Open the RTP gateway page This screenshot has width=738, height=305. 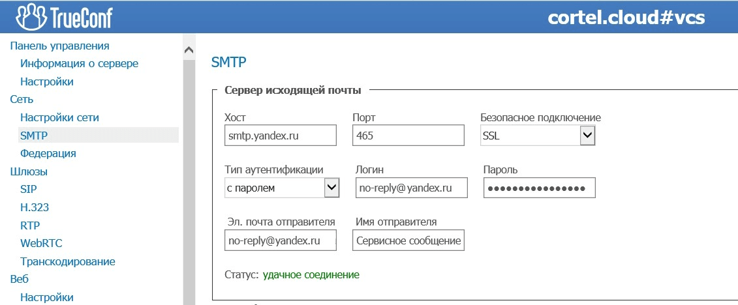30,225
